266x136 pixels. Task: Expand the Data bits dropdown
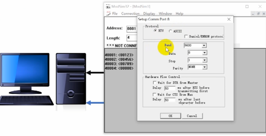(204, 53)
